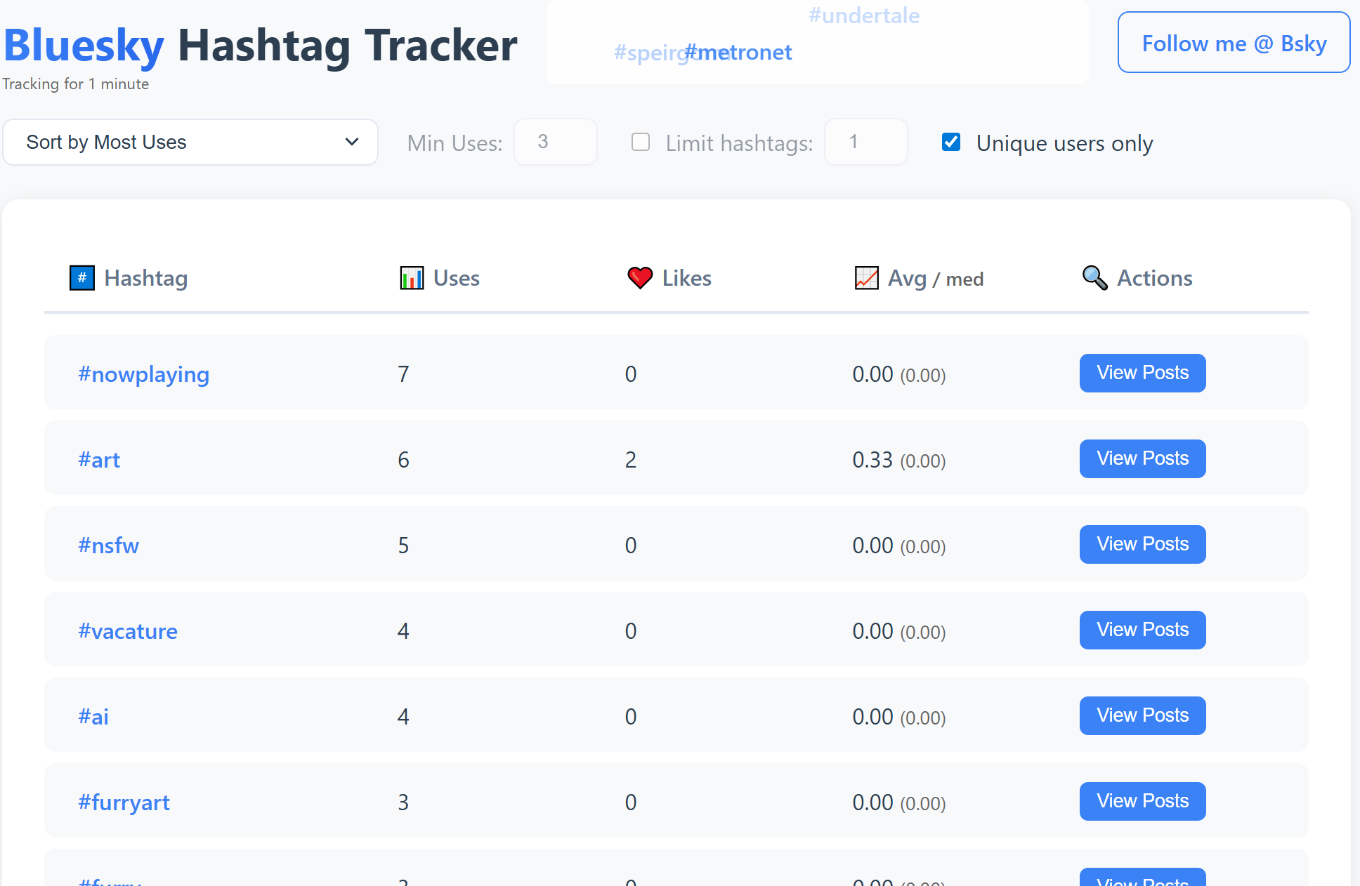Open the #nowplaying hashtag link

click(x=143, y=374)
